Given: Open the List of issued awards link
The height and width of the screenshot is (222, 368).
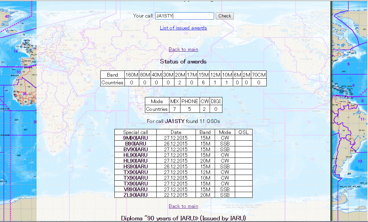Looking at the screenshot, I should [183, 28].
